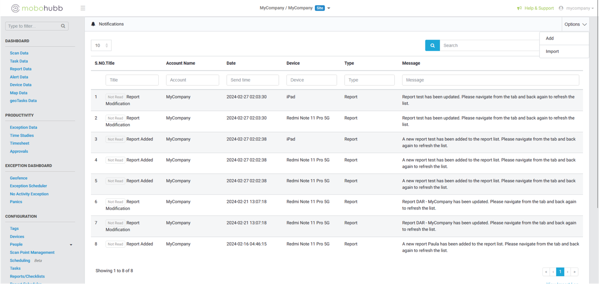Toggle Not Read badge on row 8
599x284 pixels.
pos(115,244)
